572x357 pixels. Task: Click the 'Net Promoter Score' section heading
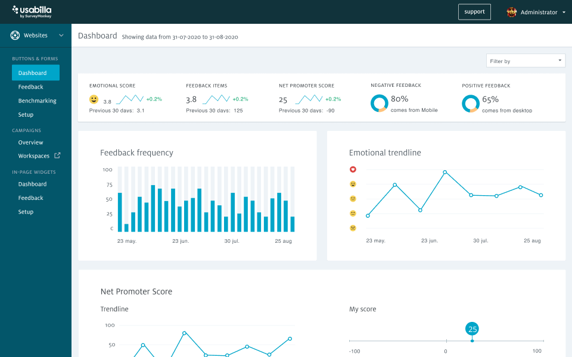[136, 292]
